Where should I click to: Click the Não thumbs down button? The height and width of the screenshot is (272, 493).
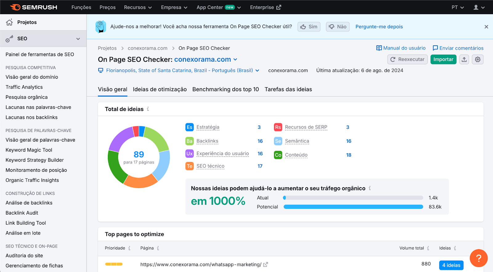click(338, 27)
